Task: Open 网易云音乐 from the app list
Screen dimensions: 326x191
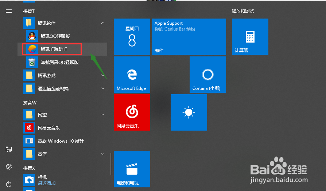Action: [x=62, y=128]
